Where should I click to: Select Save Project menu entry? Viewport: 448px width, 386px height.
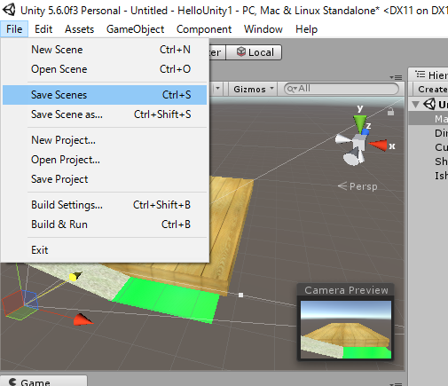pyautogui.click(x=105, y=179)
